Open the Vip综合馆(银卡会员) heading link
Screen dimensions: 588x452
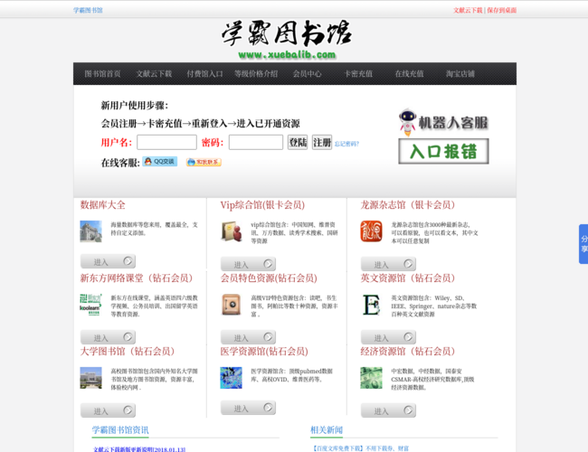pyautogui.click(x=262, y=205)
